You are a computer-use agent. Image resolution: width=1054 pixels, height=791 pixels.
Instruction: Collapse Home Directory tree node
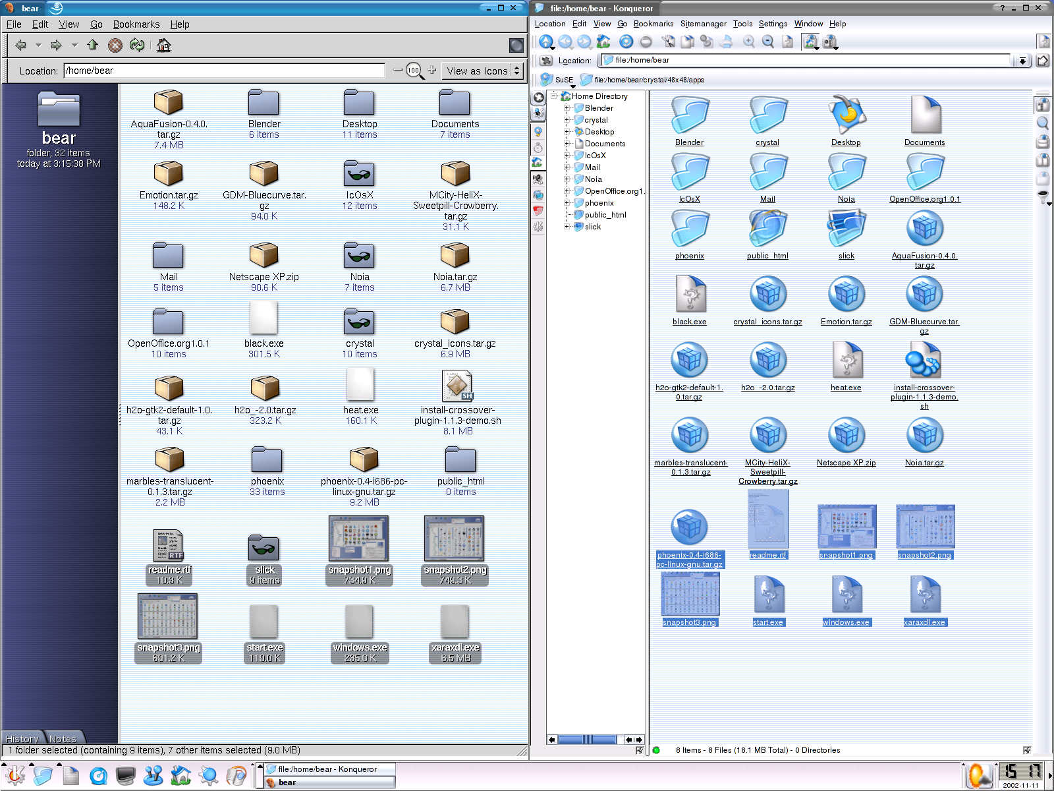(555, 96)
